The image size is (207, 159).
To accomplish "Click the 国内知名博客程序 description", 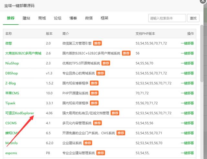I will coord(75,83).
